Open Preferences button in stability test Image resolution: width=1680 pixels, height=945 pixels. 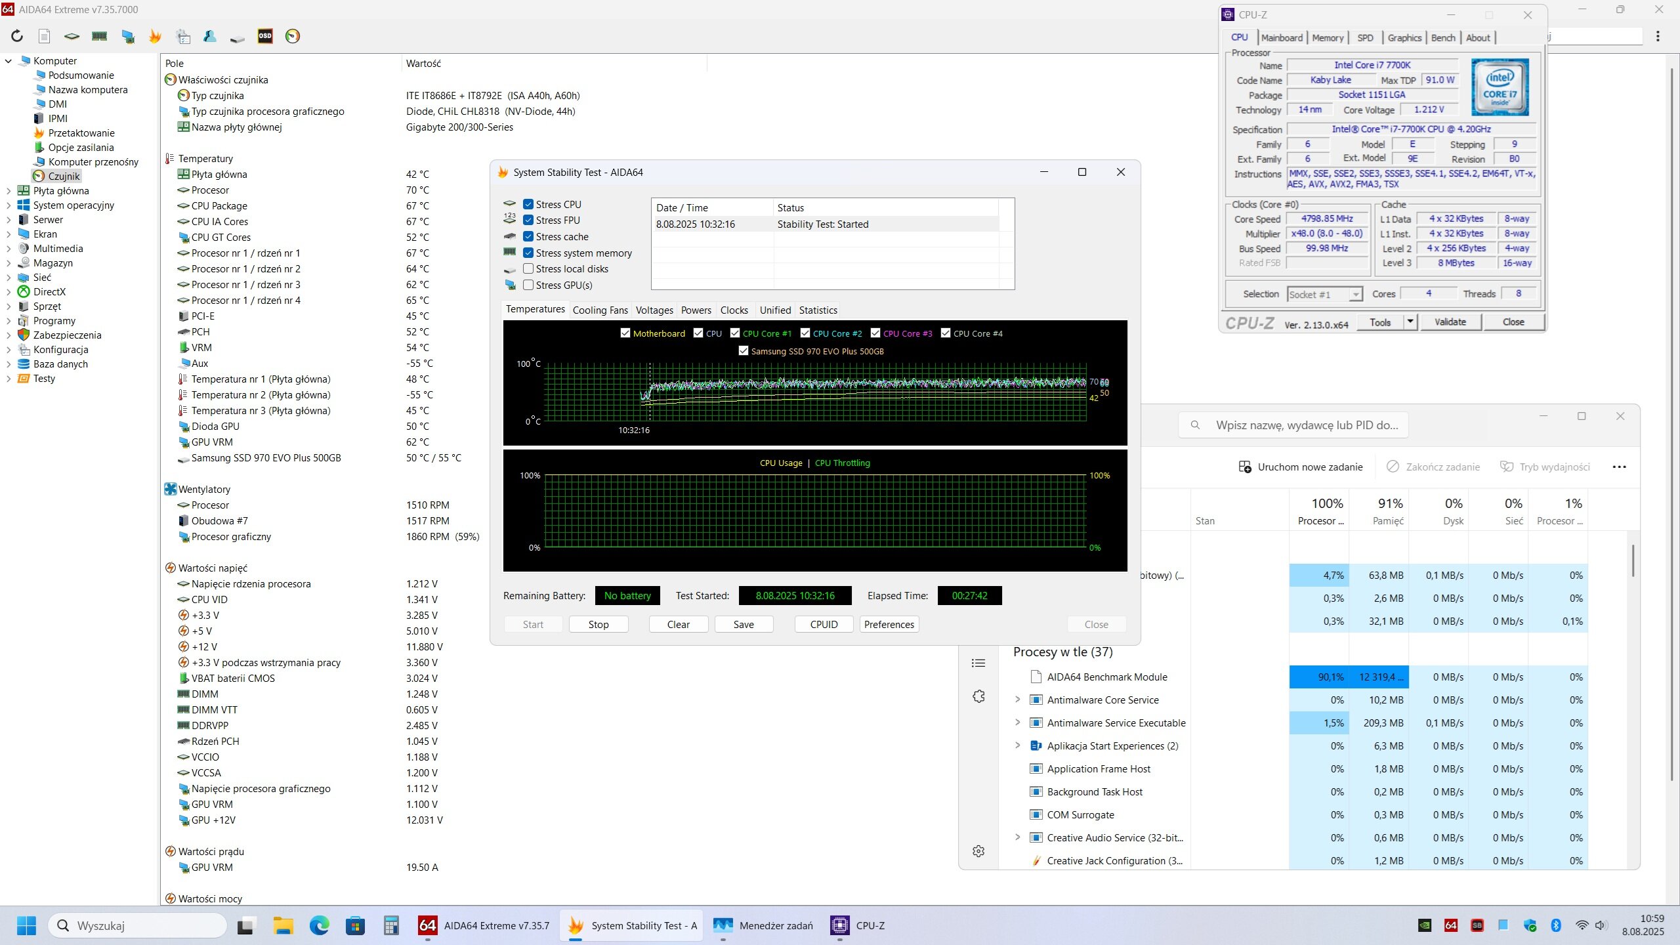[889, 624]
